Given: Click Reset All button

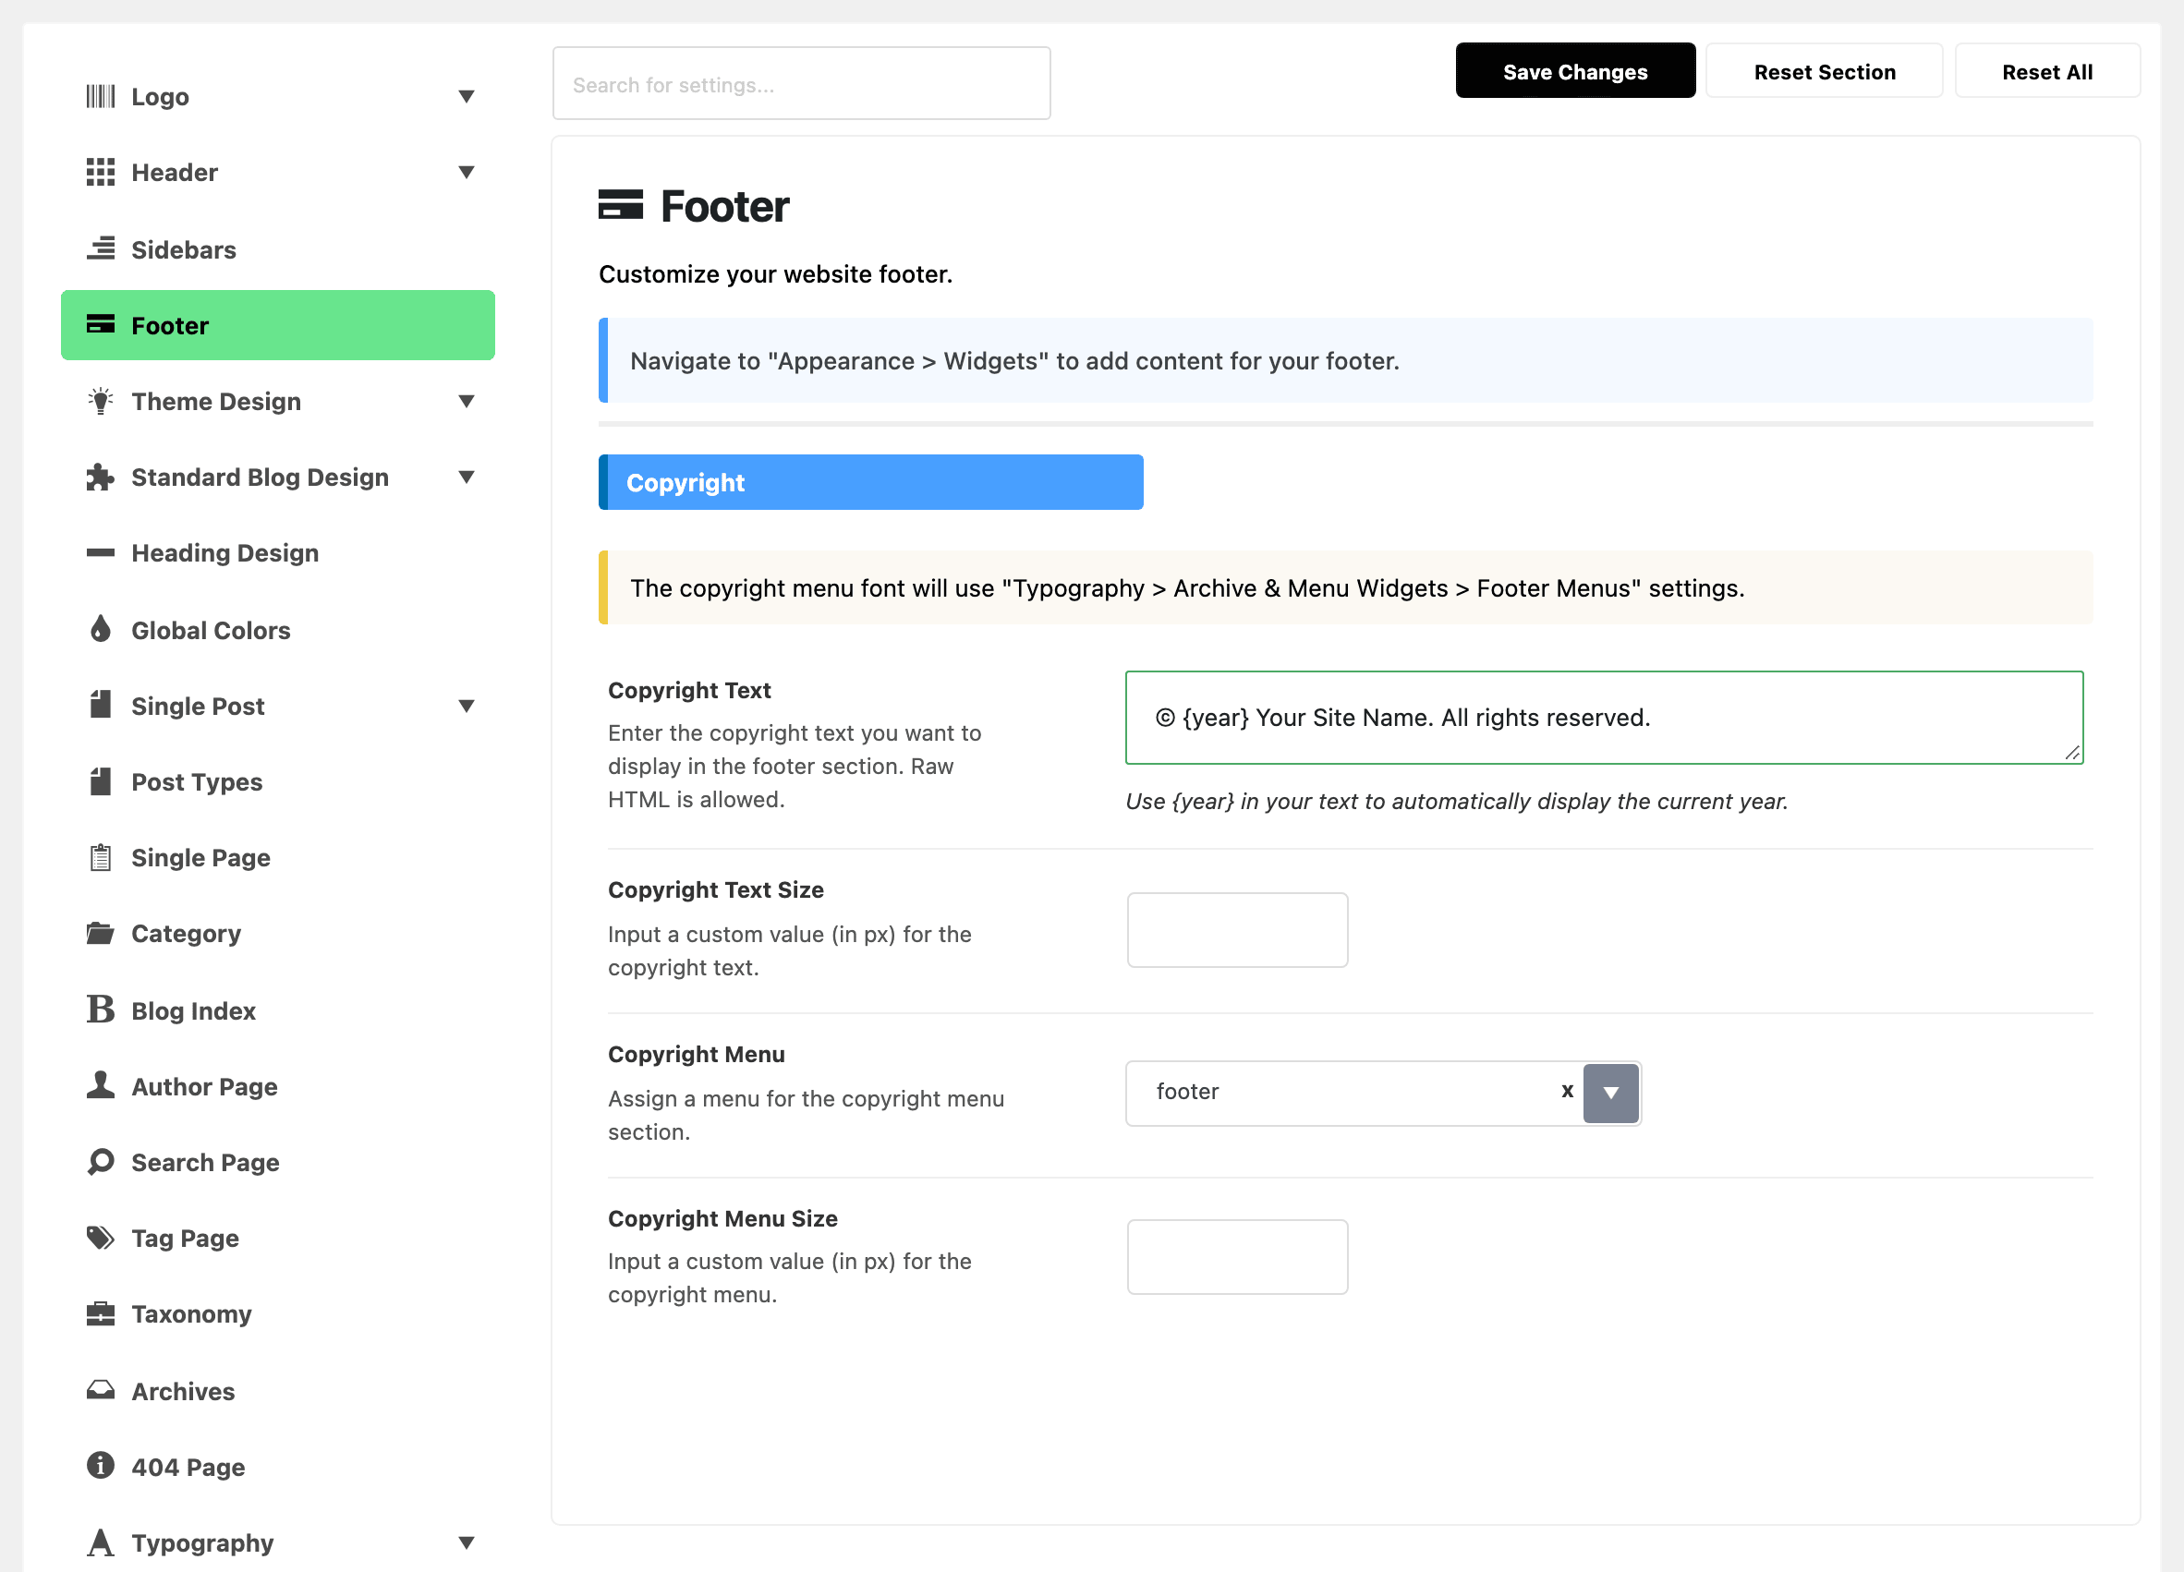Looking at the screenshot, I should tap(2047, 71).
